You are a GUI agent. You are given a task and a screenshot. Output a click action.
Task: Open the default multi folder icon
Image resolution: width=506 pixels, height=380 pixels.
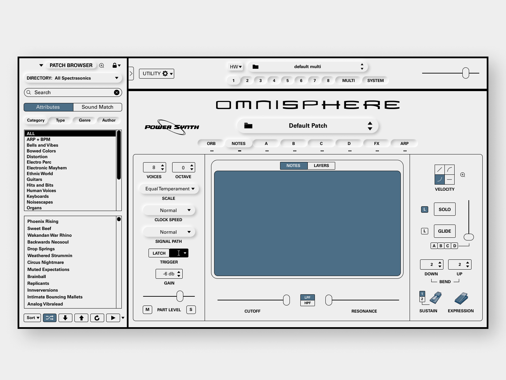[255, 67]
